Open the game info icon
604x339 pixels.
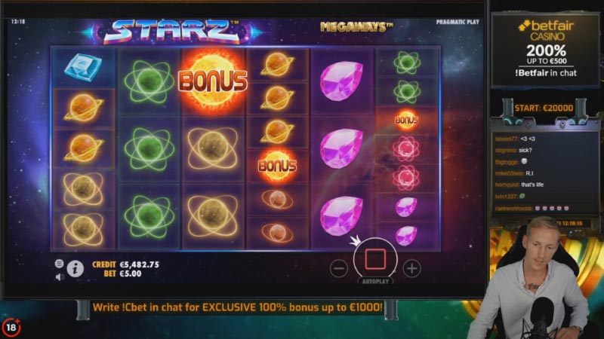75,268
